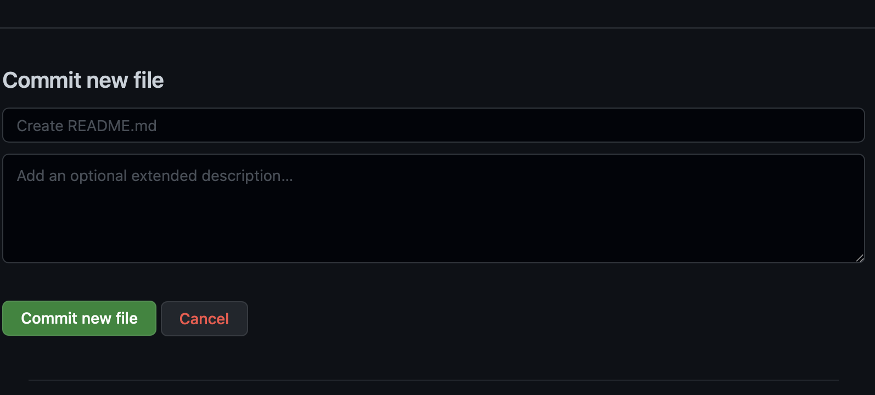Confirm the commit with the green button
This screenshot has height=395, width=875.
click(x=79, y=318)
